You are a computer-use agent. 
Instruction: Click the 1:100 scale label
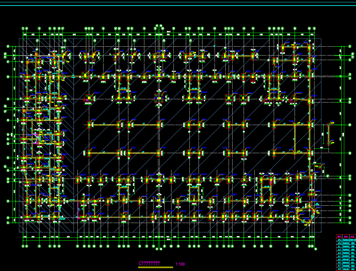pyautogui.click(x=180, y=264)
